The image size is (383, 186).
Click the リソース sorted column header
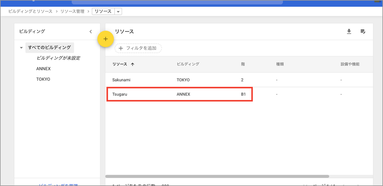[x=120, y=64]
